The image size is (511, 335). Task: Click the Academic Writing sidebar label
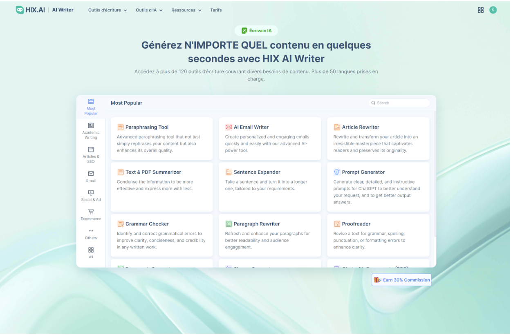point(91,135)
